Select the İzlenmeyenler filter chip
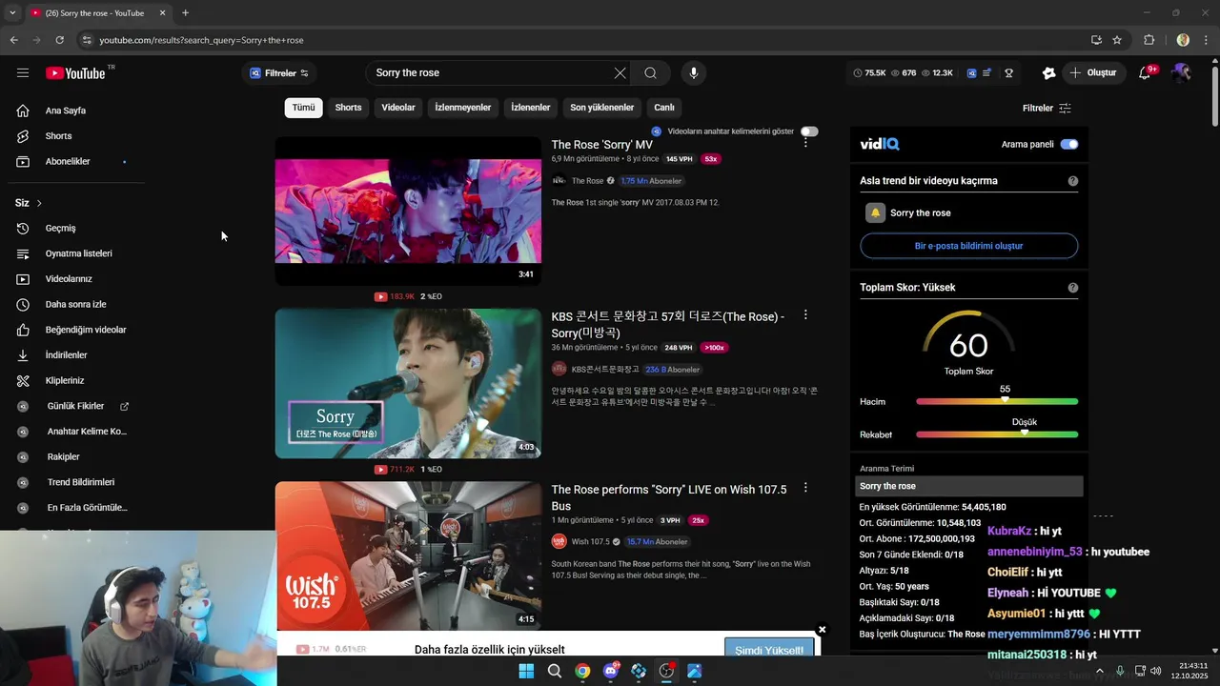Image resolution: width=1220 pixels, height=686 pixels. click(x=463, y=108)
